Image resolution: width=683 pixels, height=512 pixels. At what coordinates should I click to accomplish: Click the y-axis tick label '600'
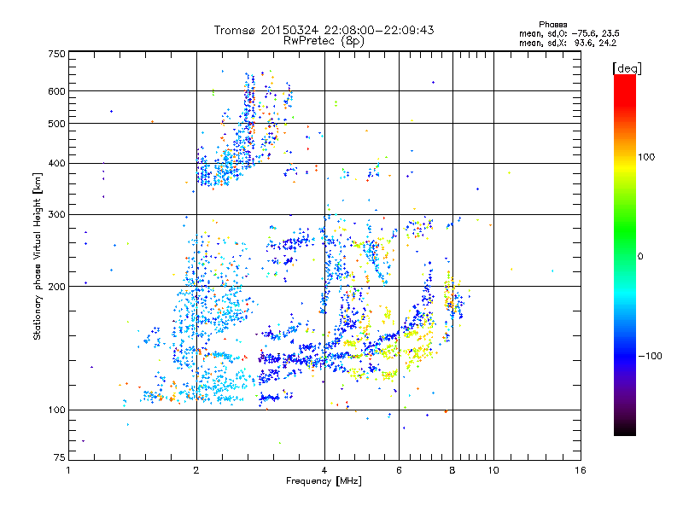tap(57, 91)
